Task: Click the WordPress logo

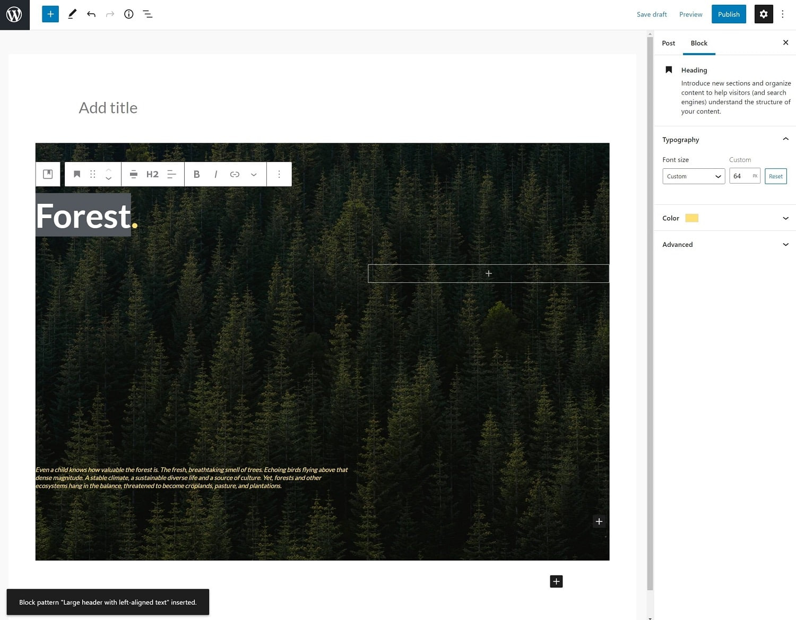Action: click(x=14, y=14)
